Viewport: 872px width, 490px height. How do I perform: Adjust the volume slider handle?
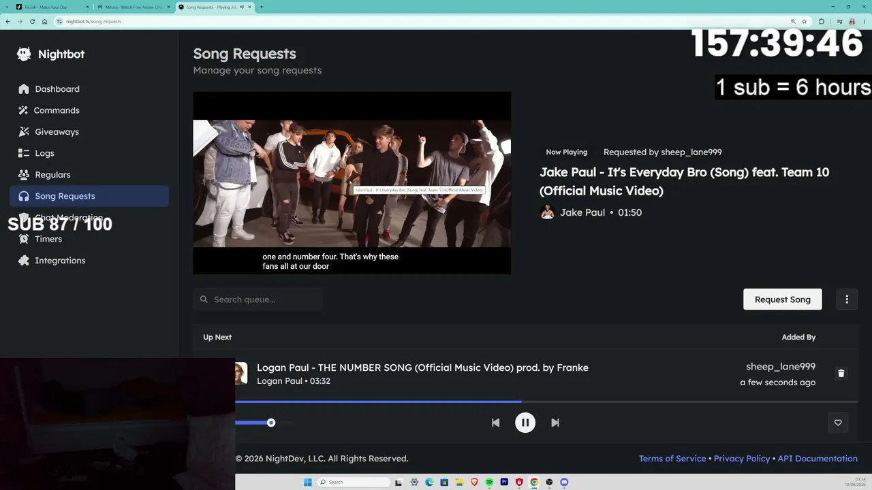point(271,423)
